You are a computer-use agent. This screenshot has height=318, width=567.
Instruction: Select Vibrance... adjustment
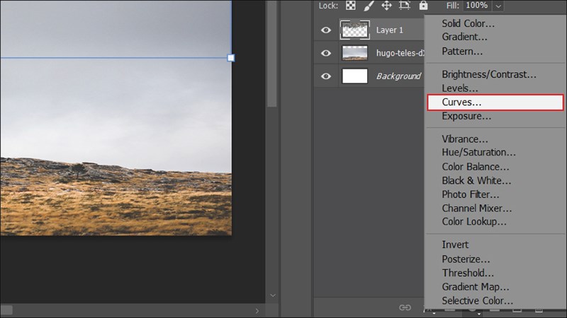465,139
